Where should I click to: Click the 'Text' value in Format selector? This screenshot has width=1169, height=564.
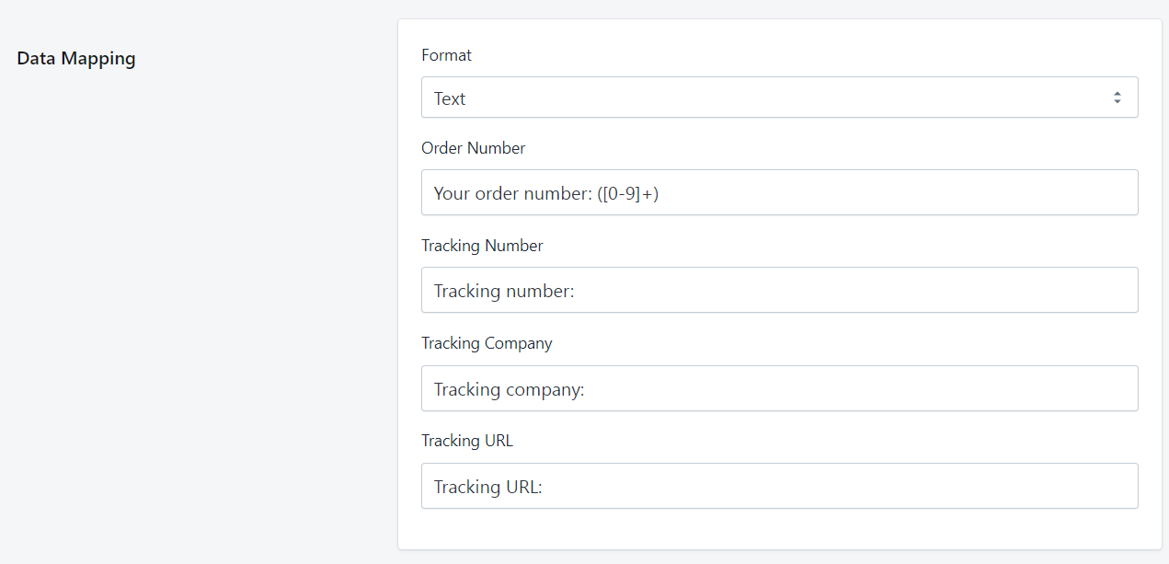[450, 98]
